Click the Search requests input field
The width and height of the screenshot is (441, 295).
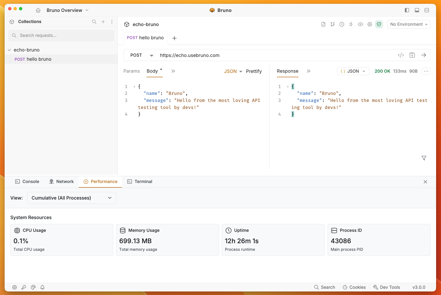coord(61,35)
